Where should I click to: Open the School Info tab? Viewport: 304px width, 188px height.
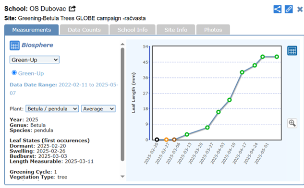(133, 30)
